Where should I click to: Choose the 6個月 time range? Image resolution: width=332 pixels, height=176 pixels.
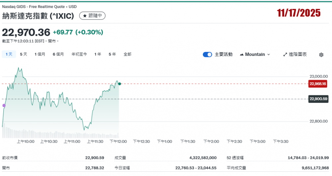click(58, 54)
